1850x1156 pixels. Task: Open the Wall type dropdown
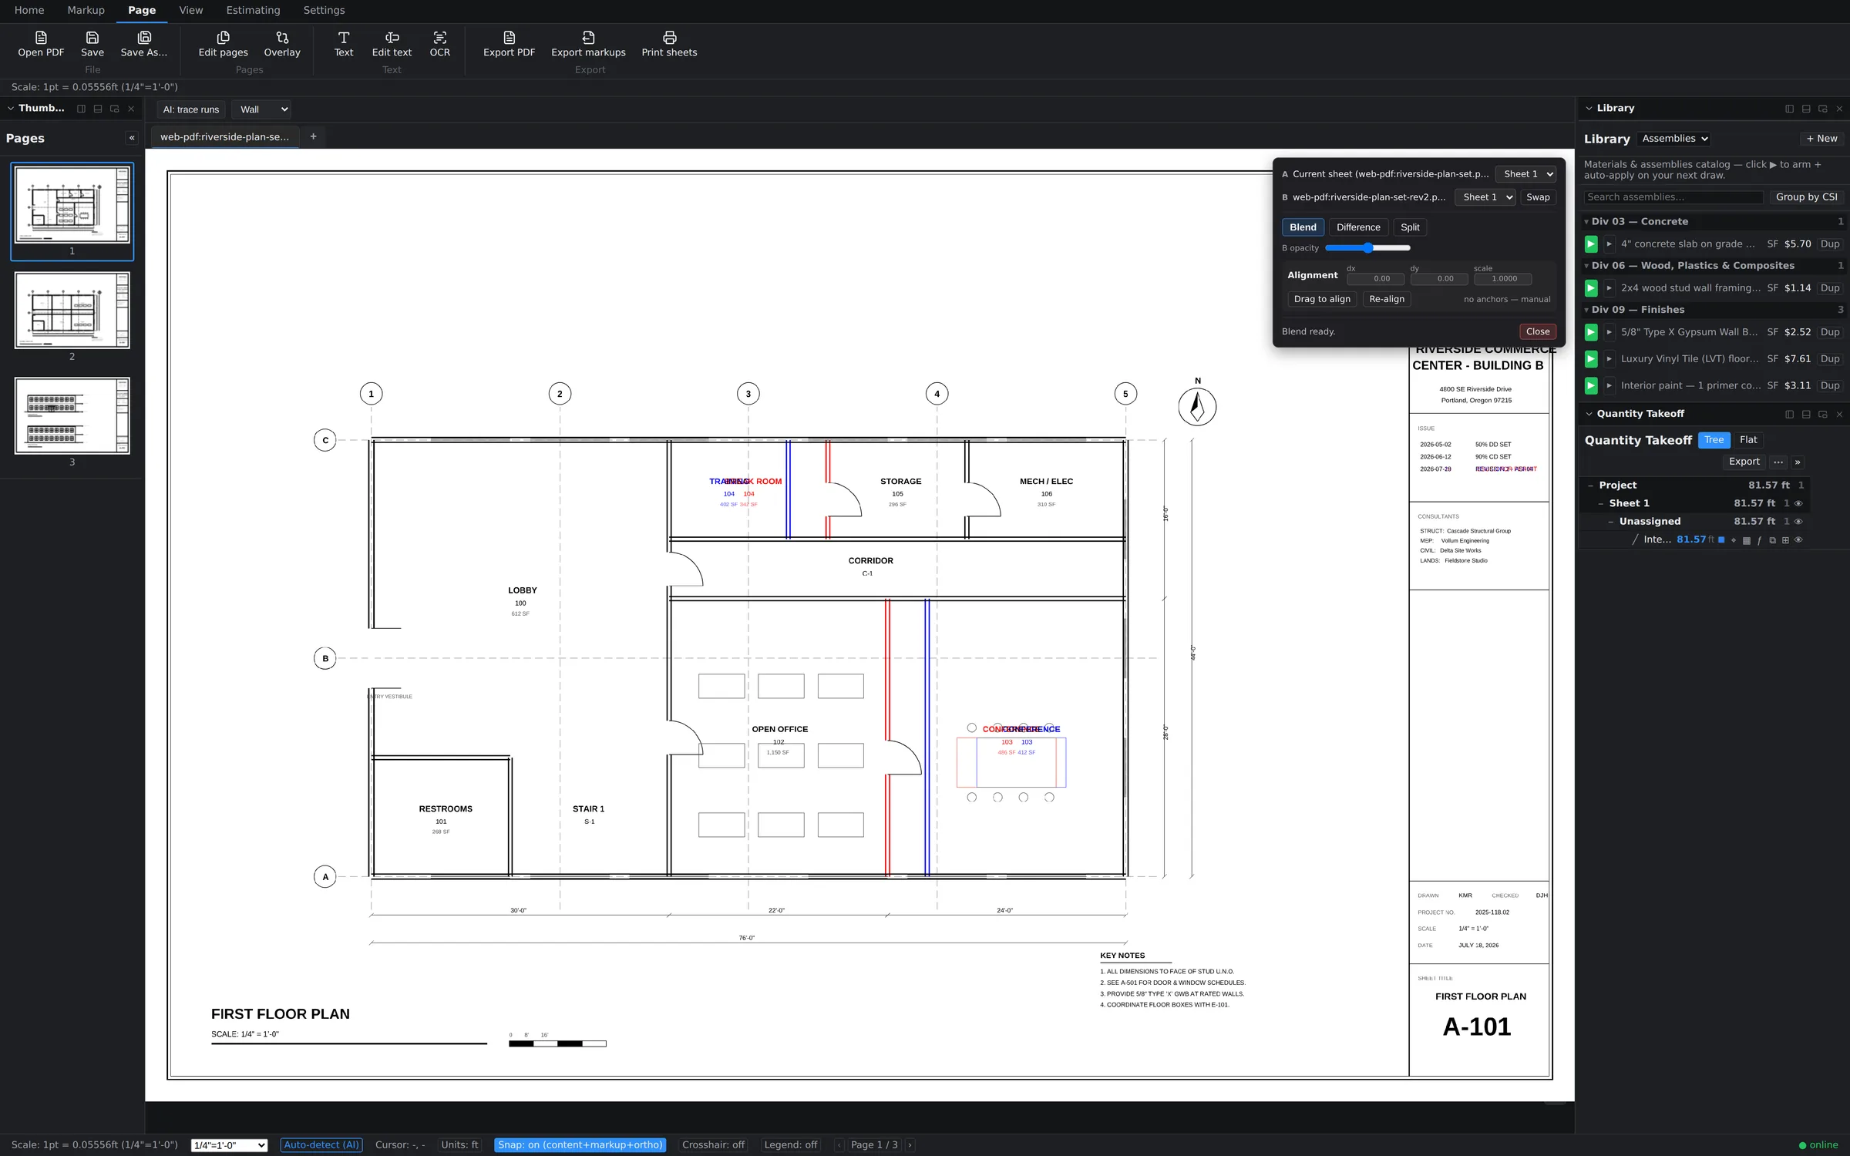(x=262, y=109)
